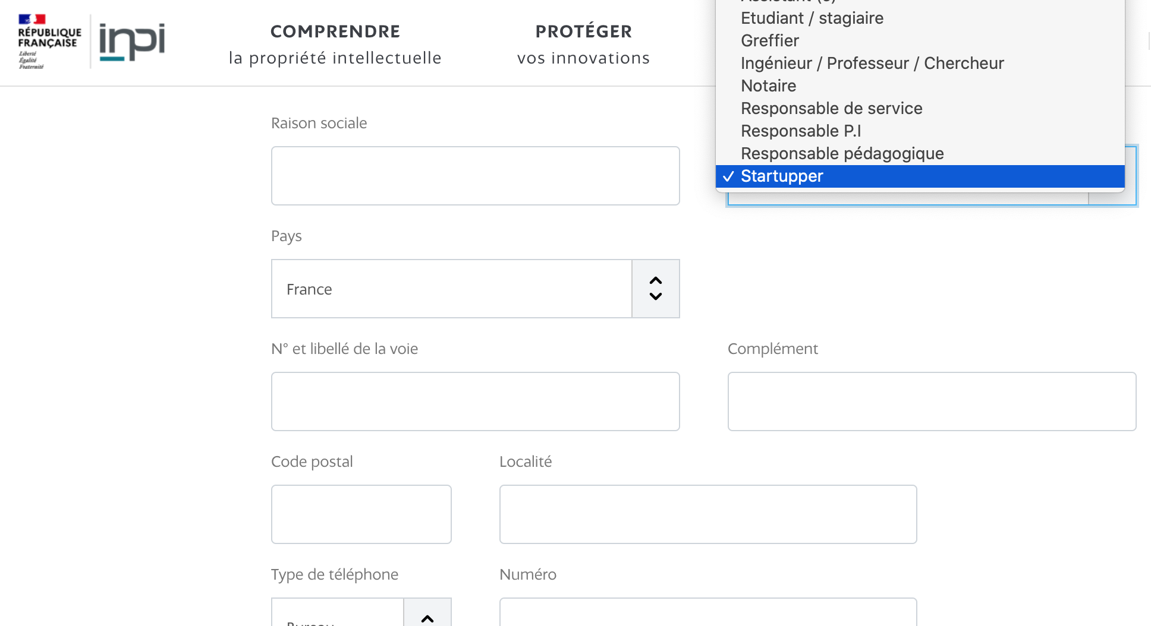Viewport: 1151px width, 626px height.
Task: Click the INPI logo
Action: coord(131,42)
